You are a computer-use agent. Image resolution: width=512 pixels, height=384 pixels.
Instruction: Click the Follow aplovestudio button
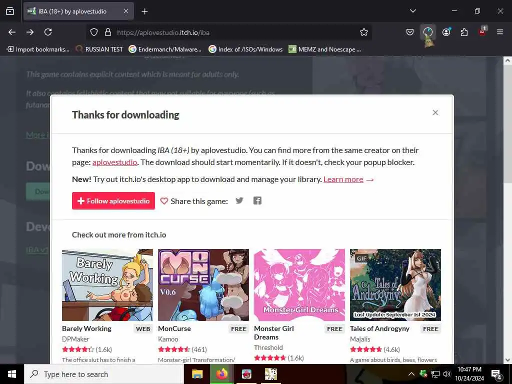[x=113, y=201]
